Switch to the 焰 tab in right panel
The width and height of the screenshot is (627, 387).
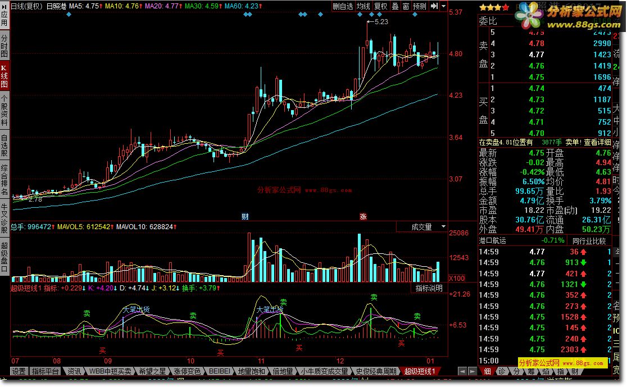[546, 371]
